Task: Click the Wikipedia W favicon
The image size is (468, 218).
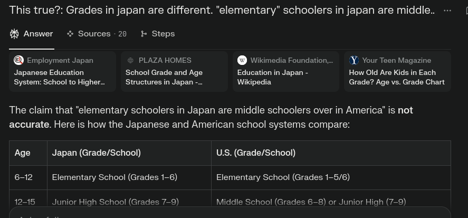Action: pyautogui.click(x=242, y=60)
